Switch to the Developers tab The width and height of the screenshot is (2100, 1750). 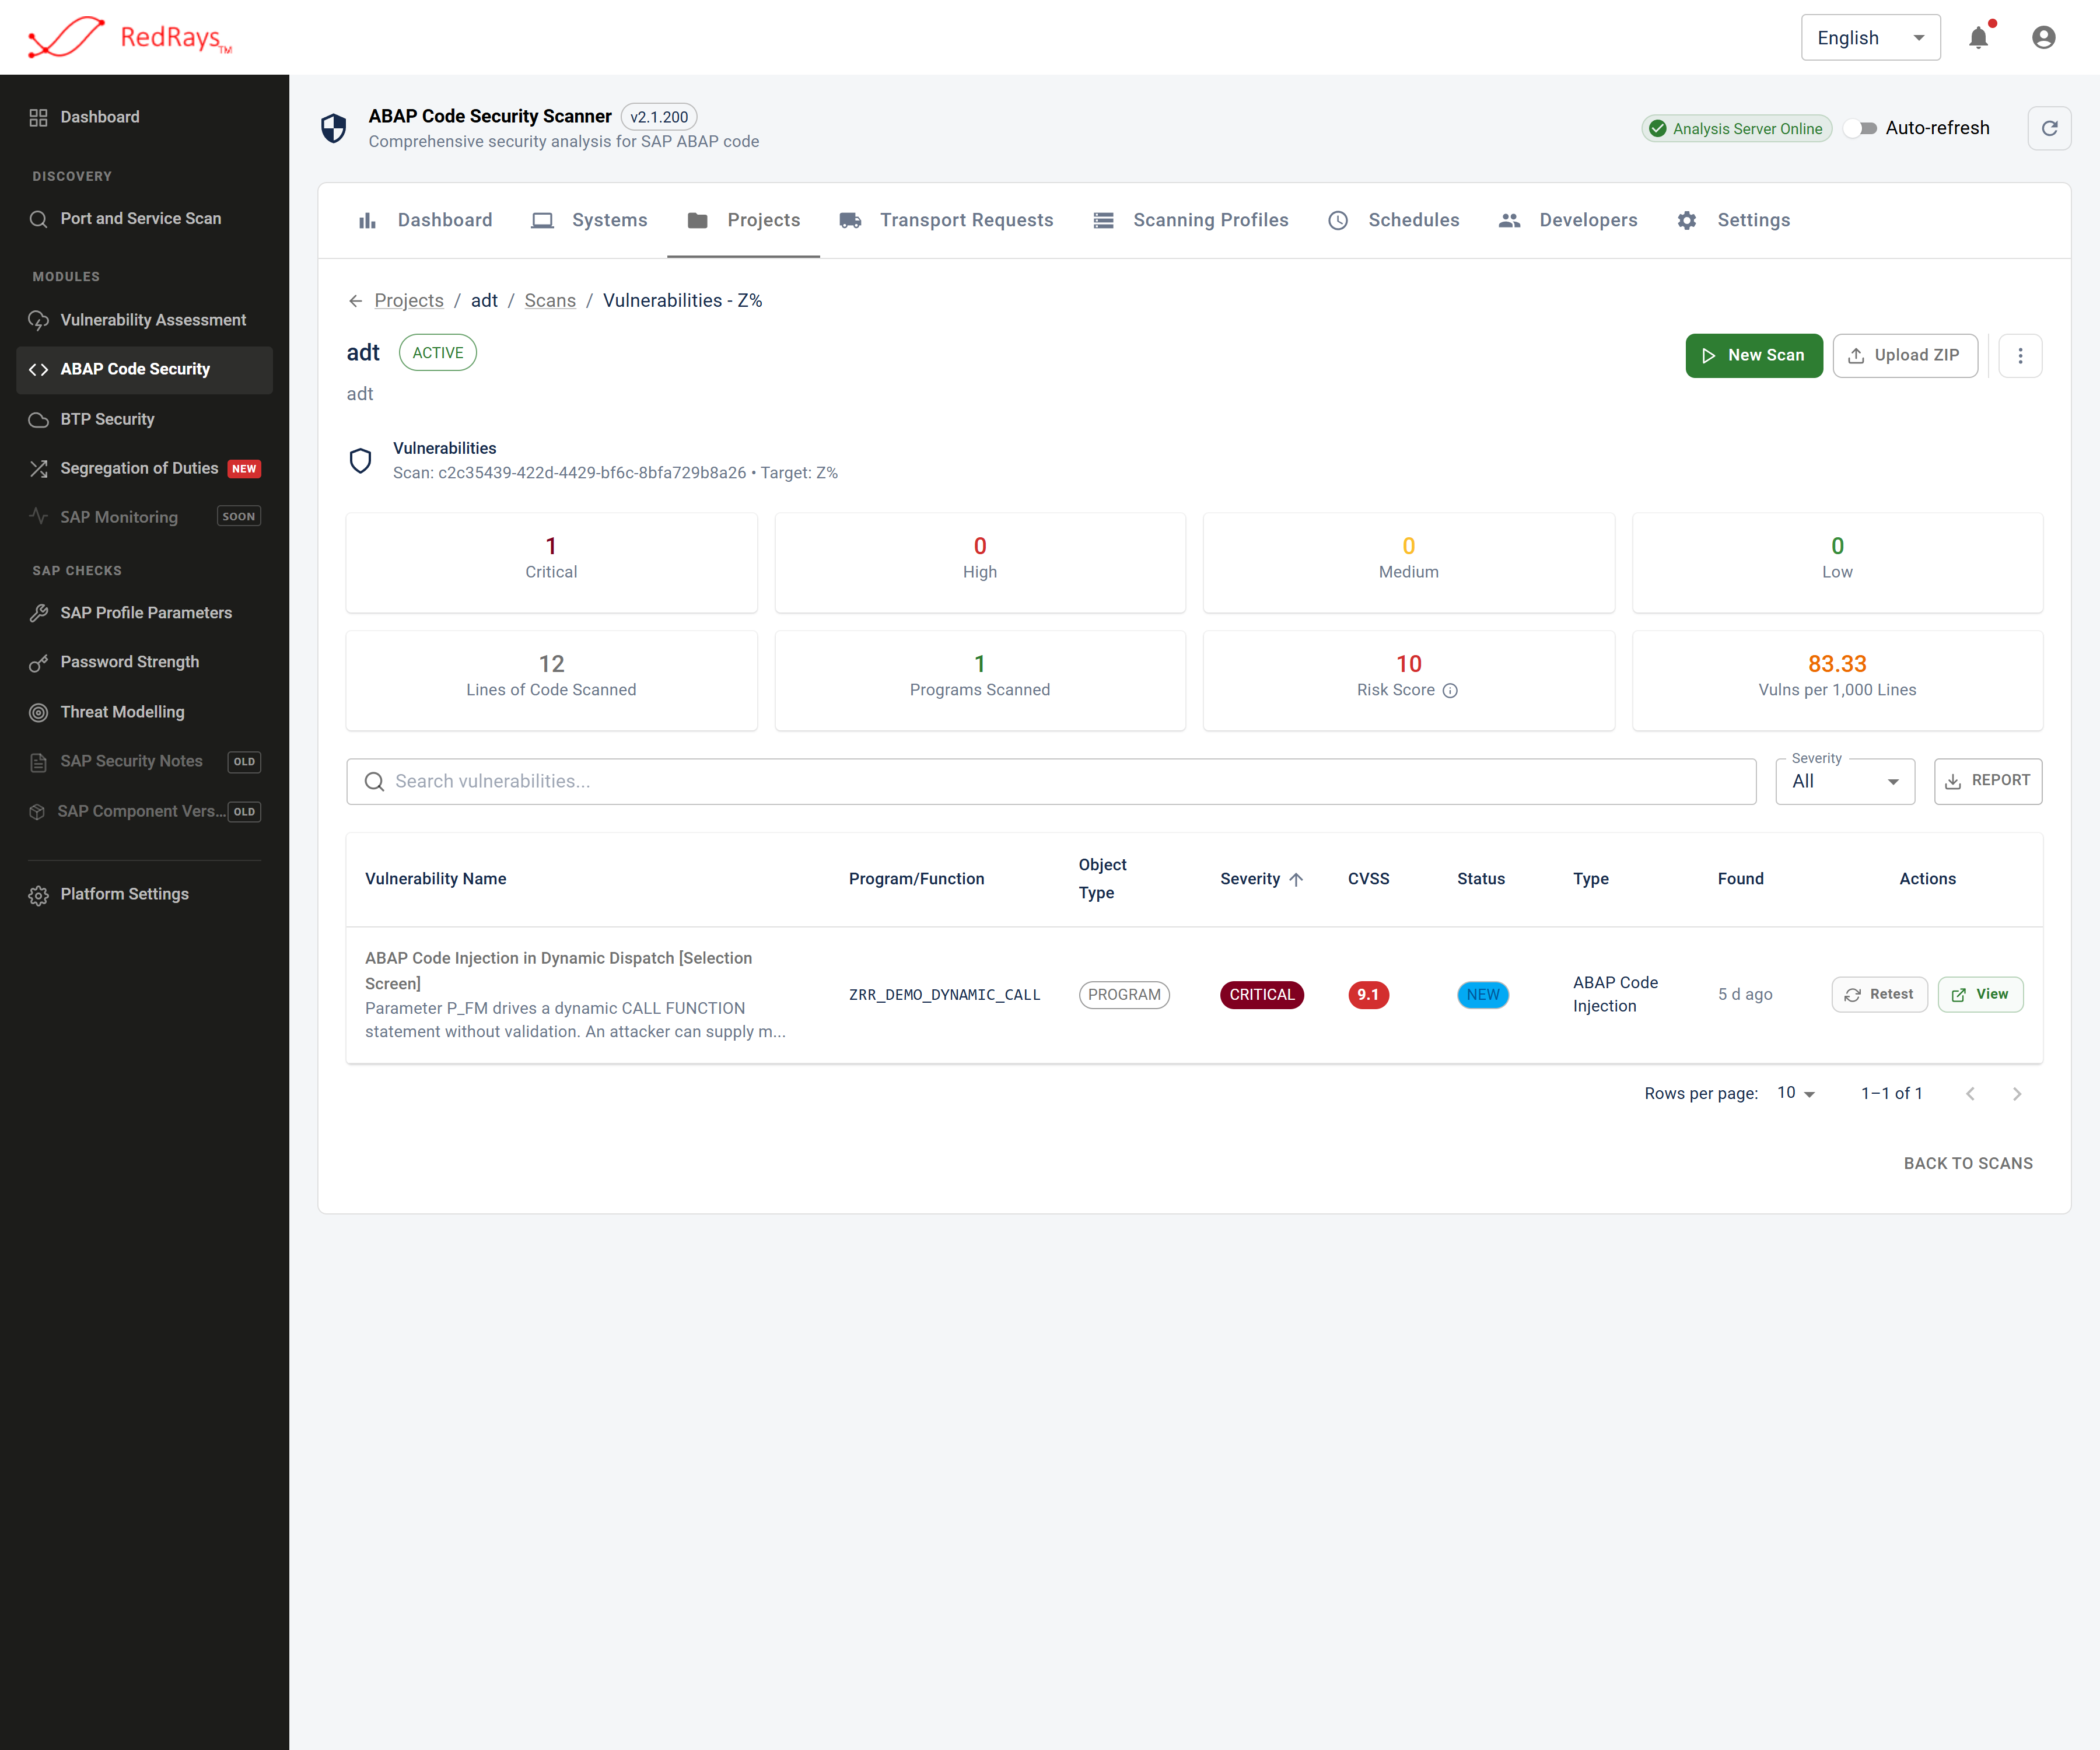[1568, 220]
